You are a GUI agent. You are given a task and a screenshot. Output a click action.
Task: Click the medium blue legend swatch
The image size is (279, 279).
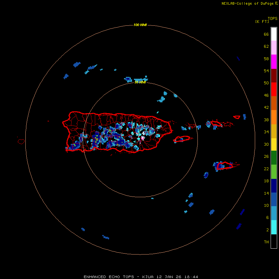click(274, 199)
